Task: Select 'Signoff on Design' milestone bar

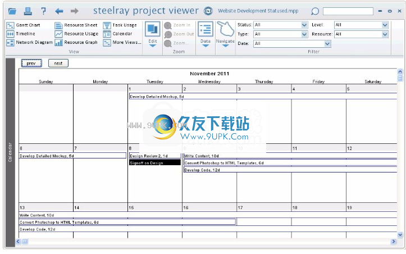Action: (x=155, y=162)
